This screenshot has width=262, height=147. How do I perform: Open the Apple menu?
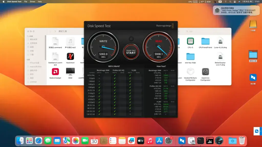click(3, 2)
